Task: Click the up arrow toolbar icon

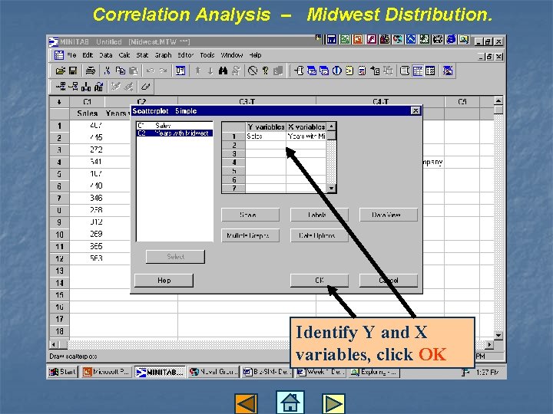Action: click(198, 71)
